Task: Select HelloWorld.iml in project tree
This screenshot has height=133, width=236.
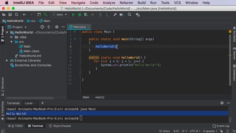Action: point(28,56)
